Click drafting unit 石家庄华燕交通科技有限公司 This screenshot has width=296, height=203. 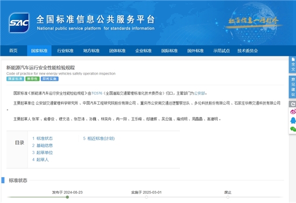(x=257, y=103)
